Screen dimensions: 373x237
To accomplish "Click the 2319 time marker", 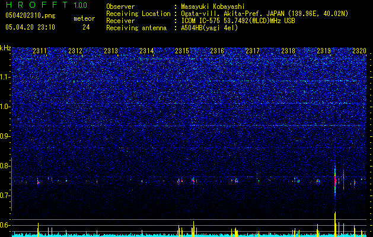I will (324, 50).
